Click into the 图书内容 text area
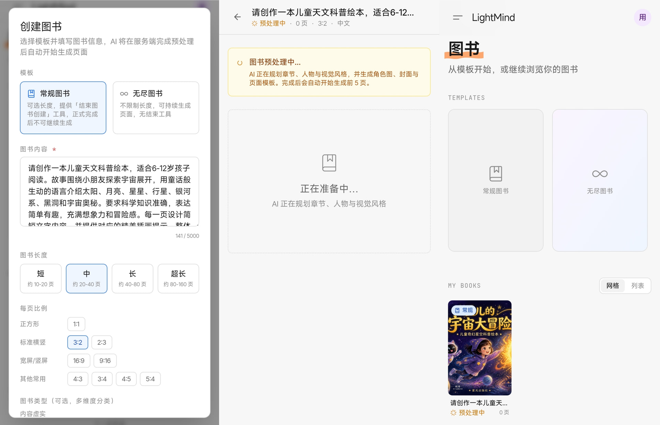 pos(109,192)
